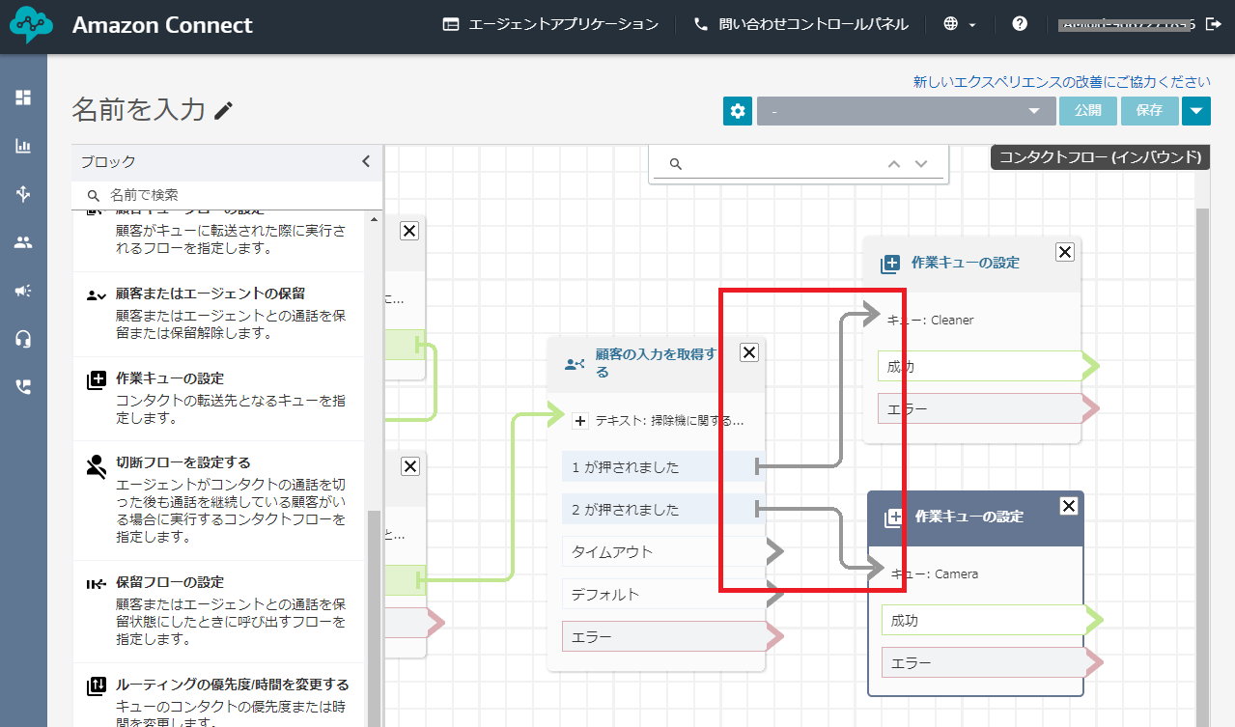Viewport: 1235px width, 727px height.
Task: Click the Cleaner 作業キューの設定 block header
Action: tap(971, 264)
